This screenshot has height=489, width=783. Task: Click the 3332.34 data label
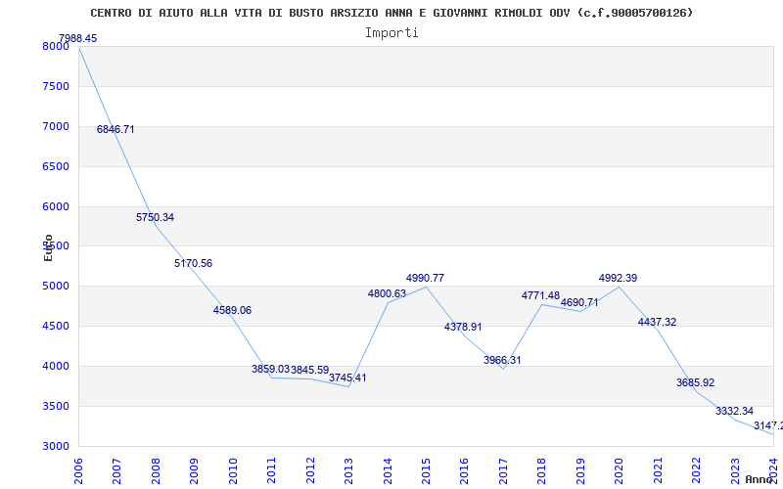[734, 411]
